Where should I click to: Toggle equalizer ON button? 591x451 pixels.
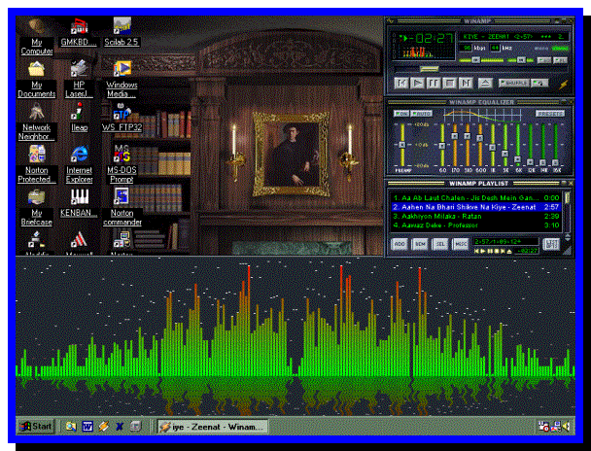[x=401, y=114]
